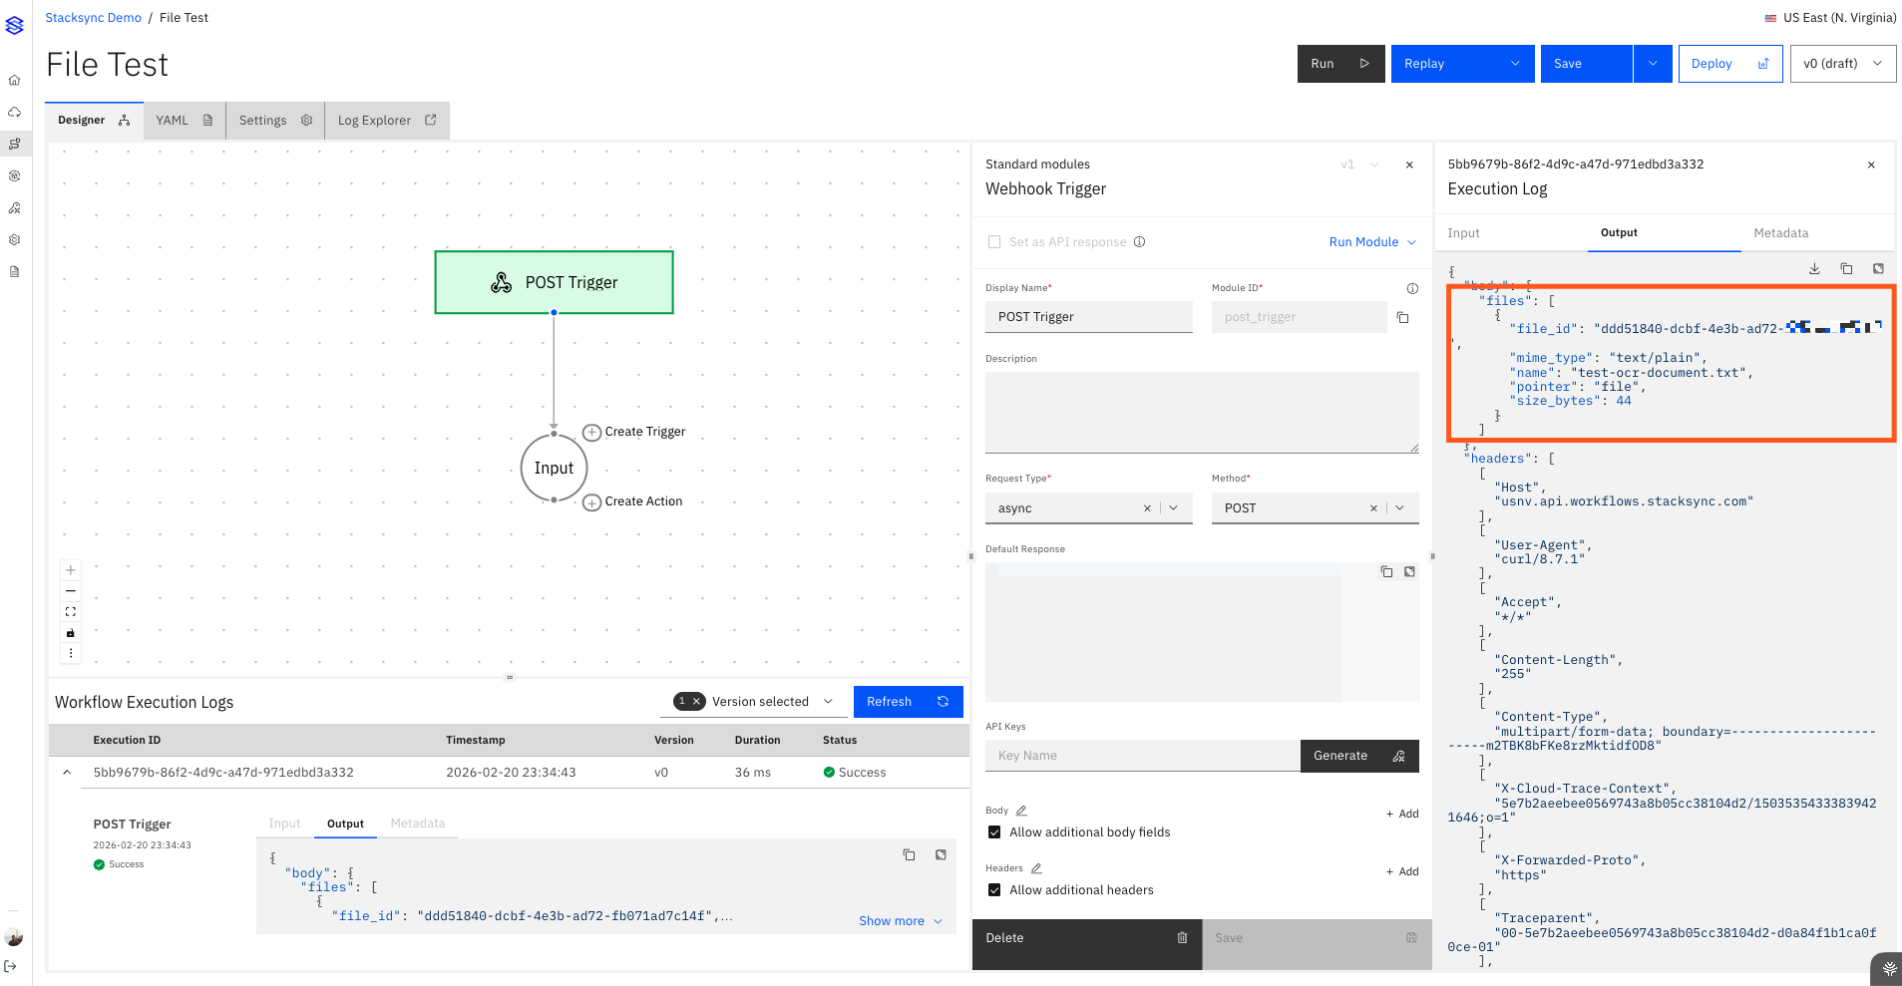The height and width of the screenshot is (986, 1902).
Task: Toggle the Allow additional headers checkbox
Action: tap(994, 890)
